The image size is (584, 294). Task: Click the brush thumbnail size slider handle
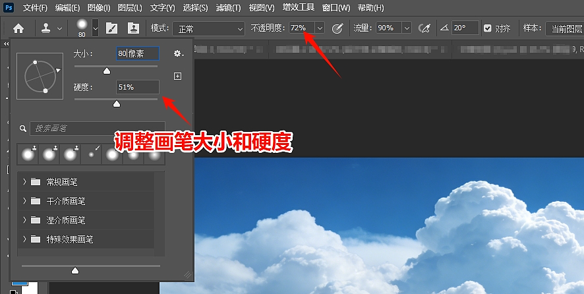coord(75,270)
